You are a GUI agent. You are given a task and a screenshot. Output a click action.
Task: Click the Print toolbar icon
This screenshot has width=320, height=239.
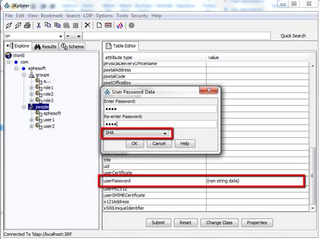coord(27,25)
